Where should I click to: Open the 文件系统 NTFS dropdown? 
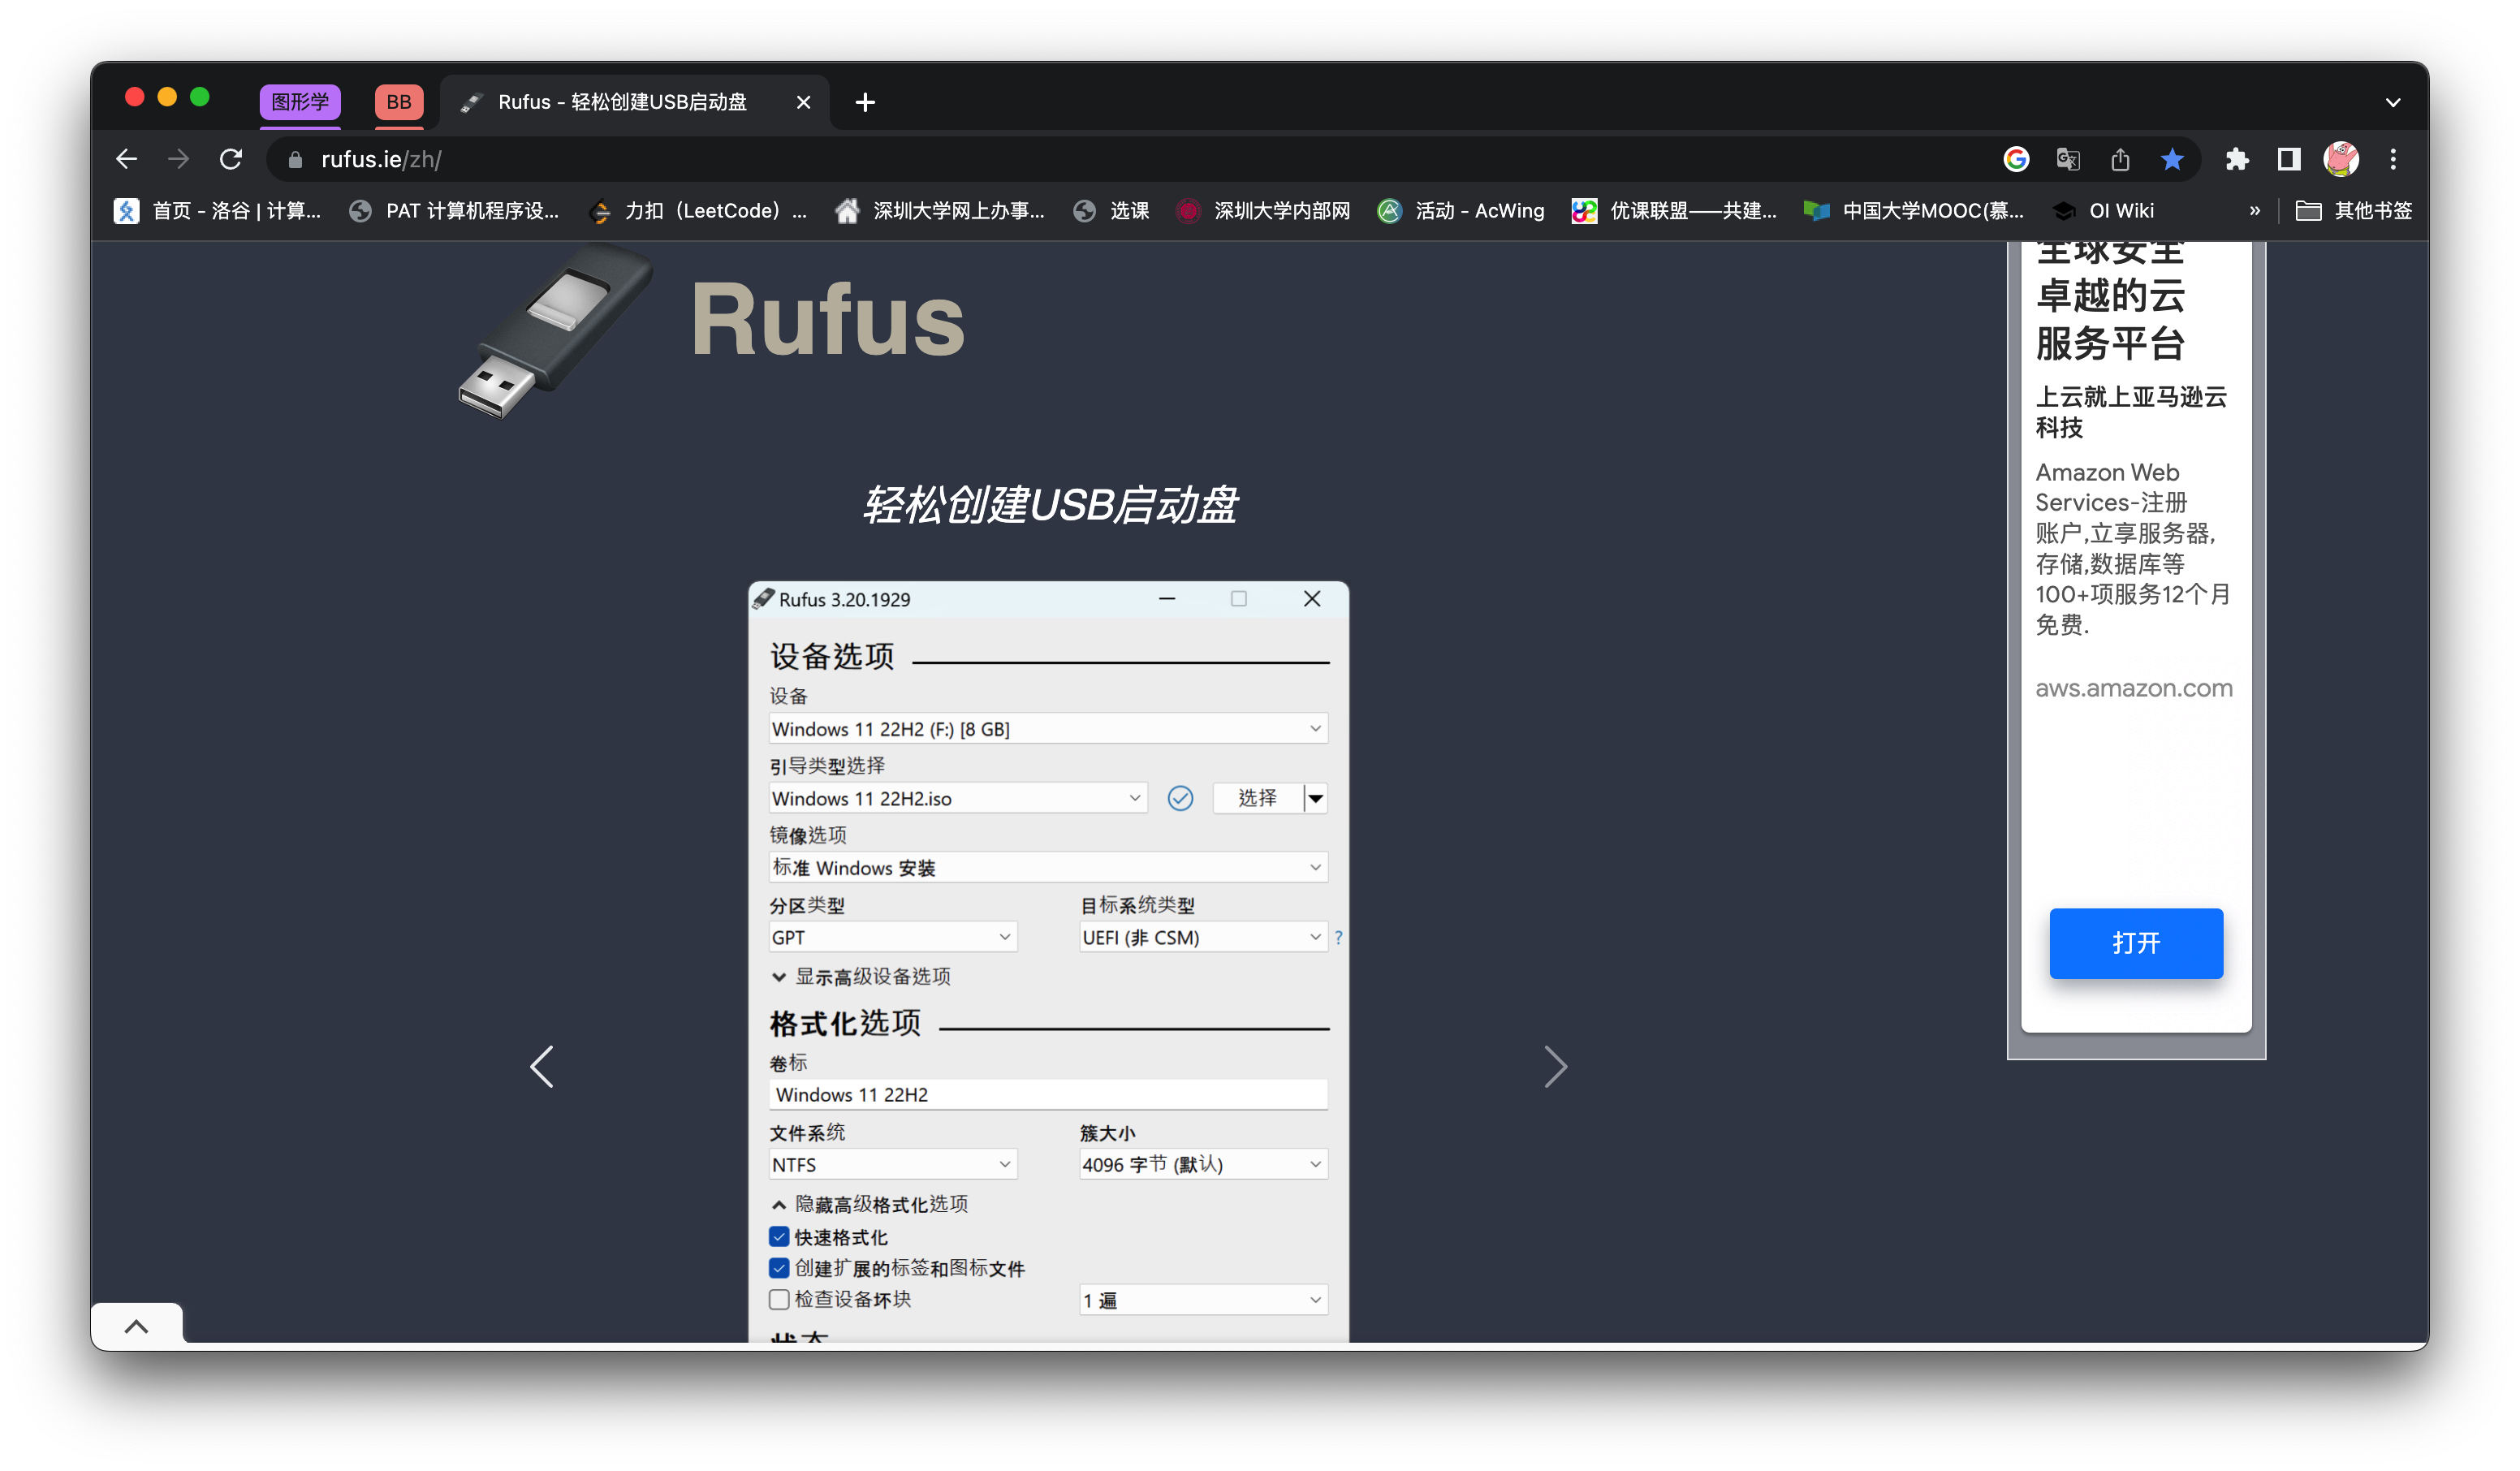[x=892, y=1164]
